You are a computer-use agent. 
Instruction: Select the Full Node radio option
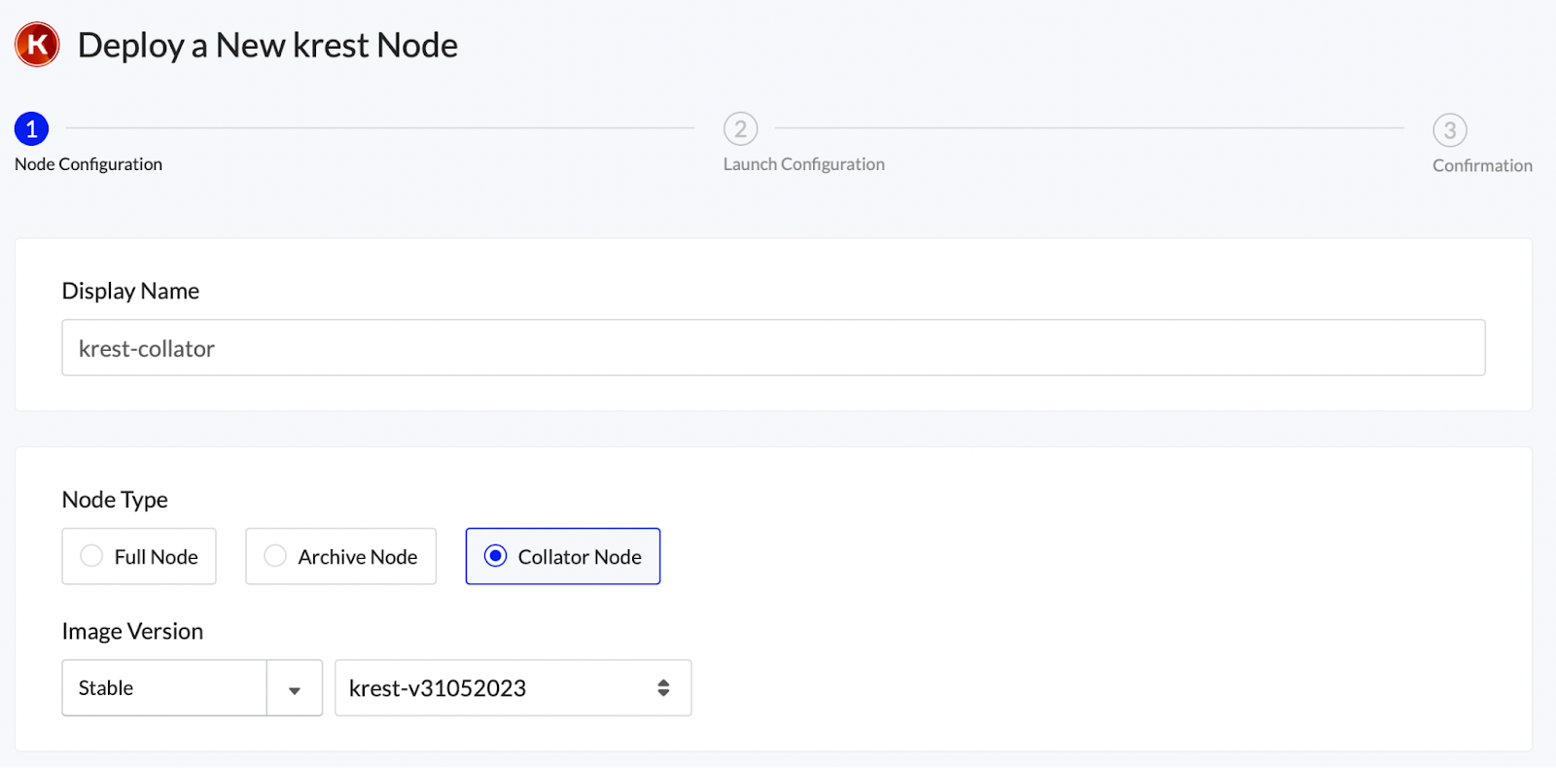[91, 556]
